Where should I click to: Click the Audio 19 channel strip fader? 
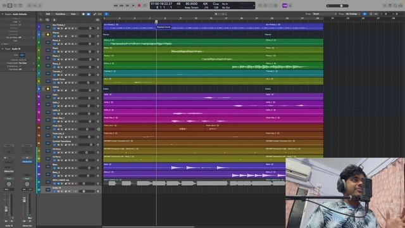(6, 209)
